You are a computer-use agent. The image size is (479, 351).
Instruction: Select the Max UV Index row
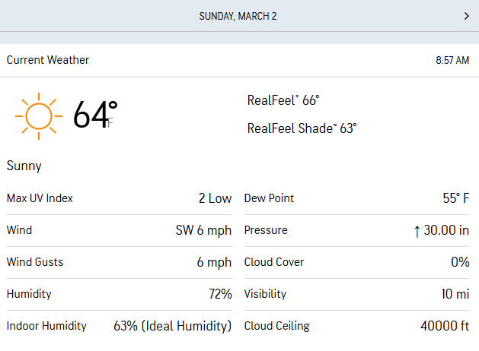(x=119, y=198)
